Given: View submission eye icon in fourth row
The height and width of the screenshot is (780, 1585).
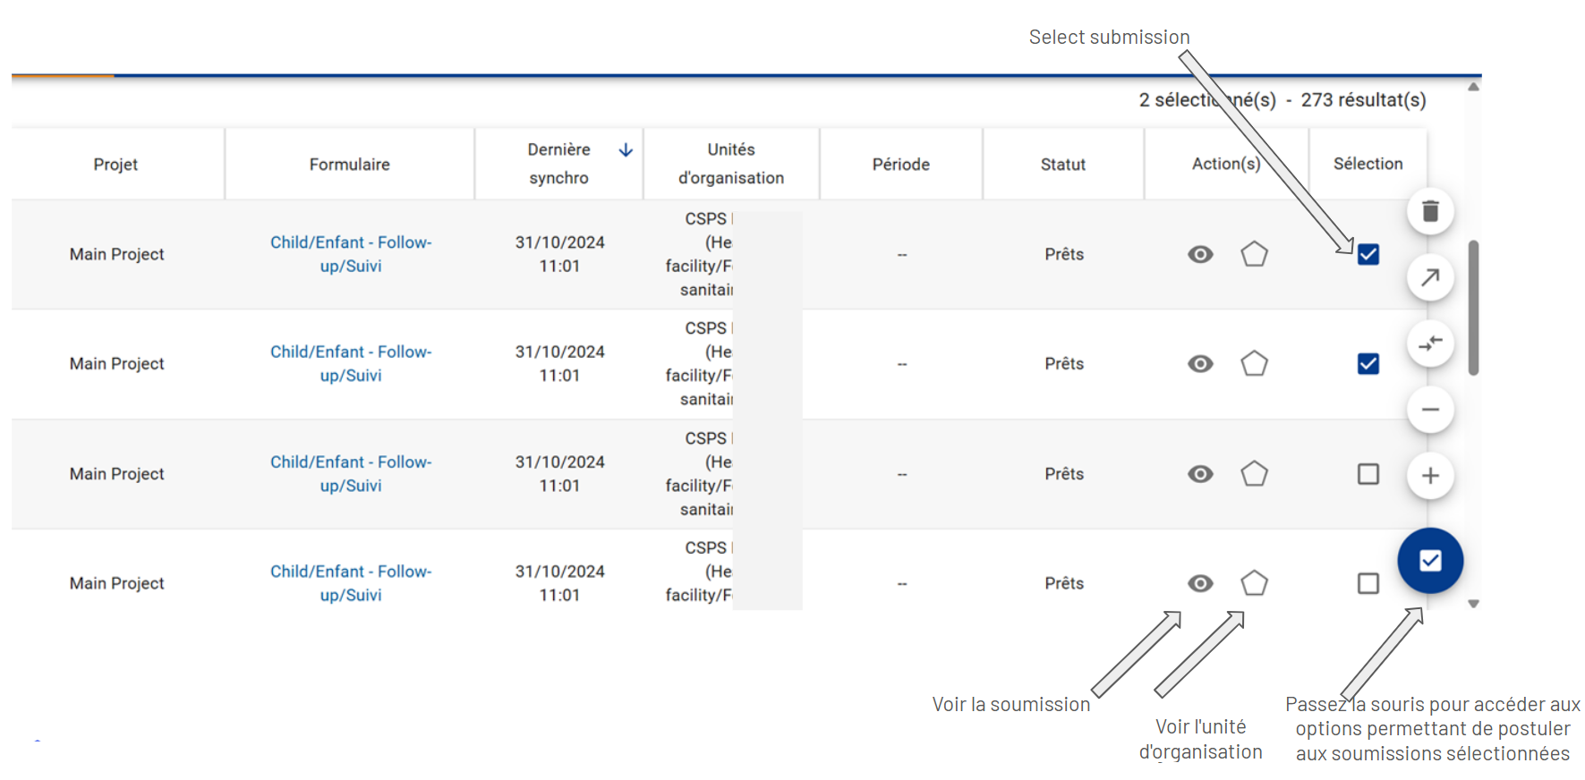Looking at the screenshot, I should point(1200,583).
